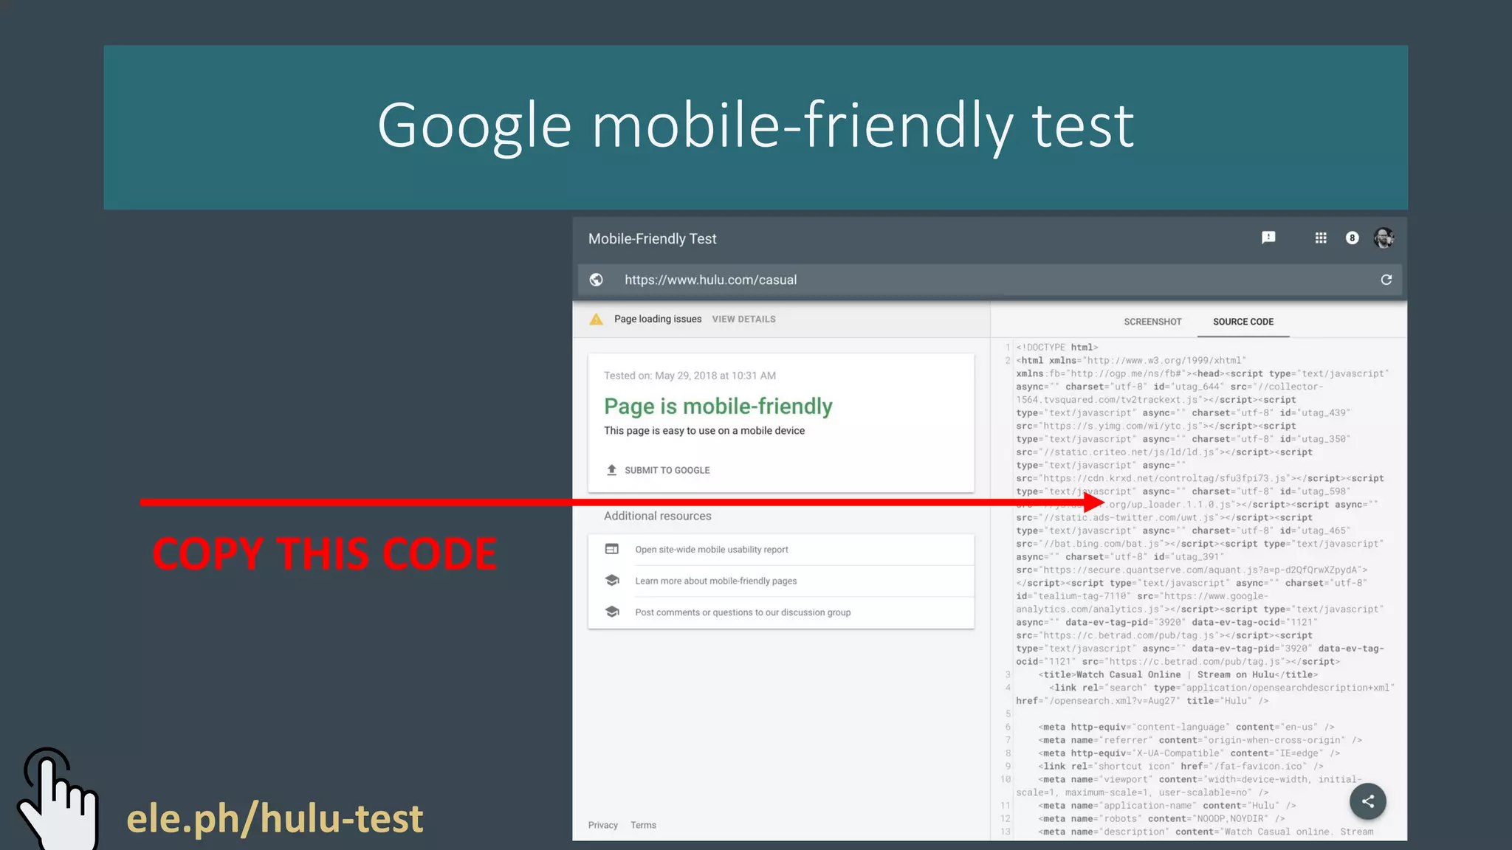Select the Source Code tab
This screenshot has width=1512, height=850.
pos(1243,322)
